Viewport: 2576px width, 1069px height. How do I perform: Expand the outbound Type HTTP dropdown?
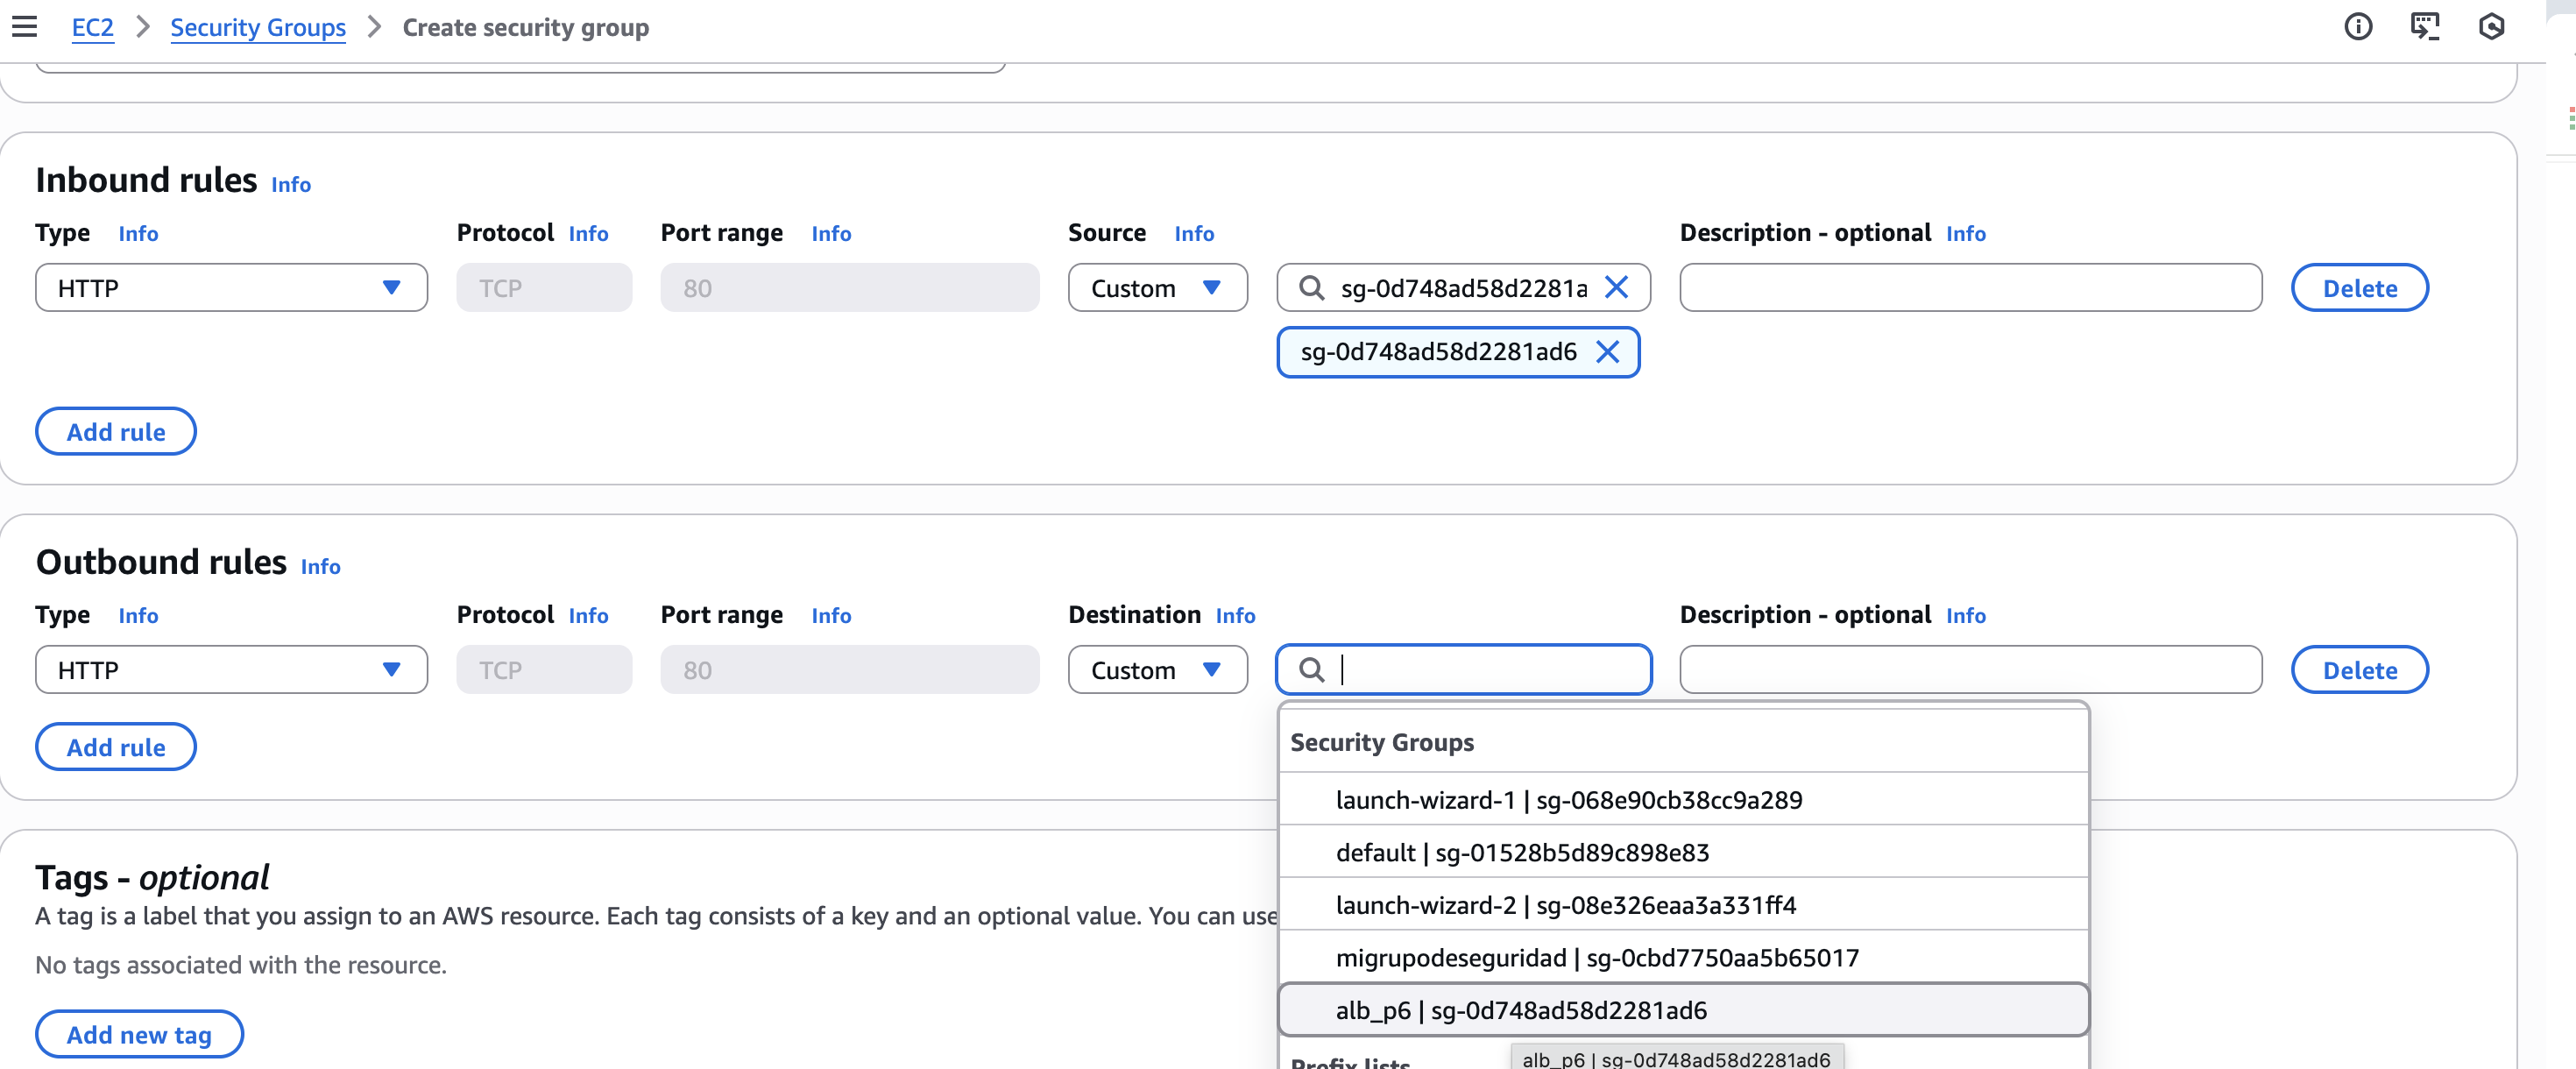click(x=231, y=670)
